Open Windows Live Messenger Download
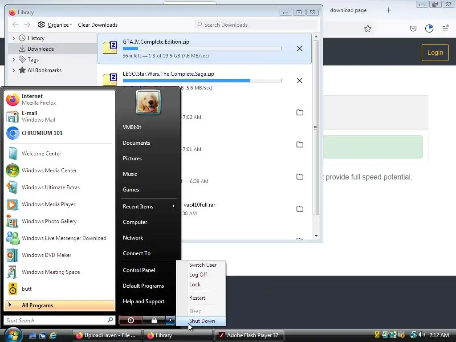The width and height of the screenshot is (456, 342). 60,238
